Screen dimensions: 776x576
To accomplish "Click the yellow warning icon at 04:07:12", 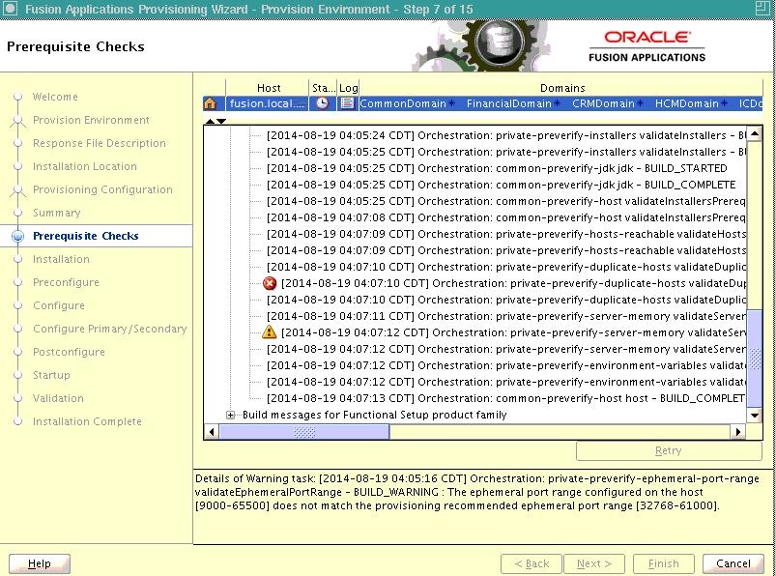I will coord(270,332).
